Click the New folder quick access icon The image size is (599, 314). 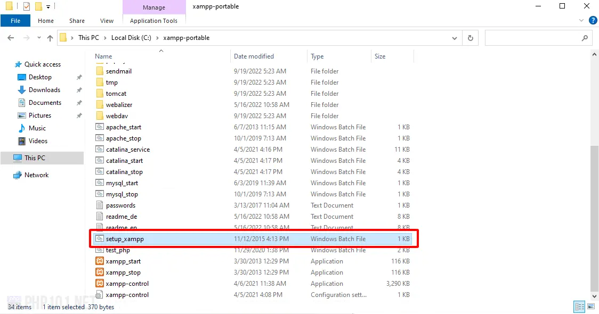point(38,6)
